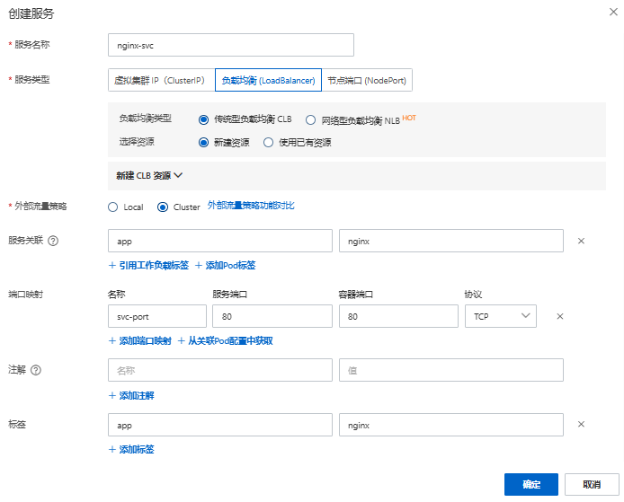Click the help icon next to 注解
Image resolution: width=624 pixels, height=502 pixels.
click(36, 371)
